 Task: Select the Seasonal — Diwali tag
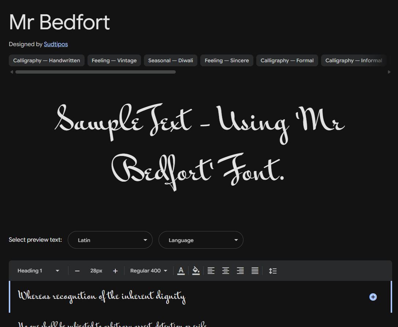point(171,60)
